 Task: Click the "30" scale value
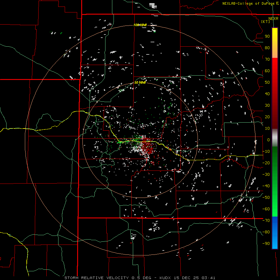tap(267, 105)
